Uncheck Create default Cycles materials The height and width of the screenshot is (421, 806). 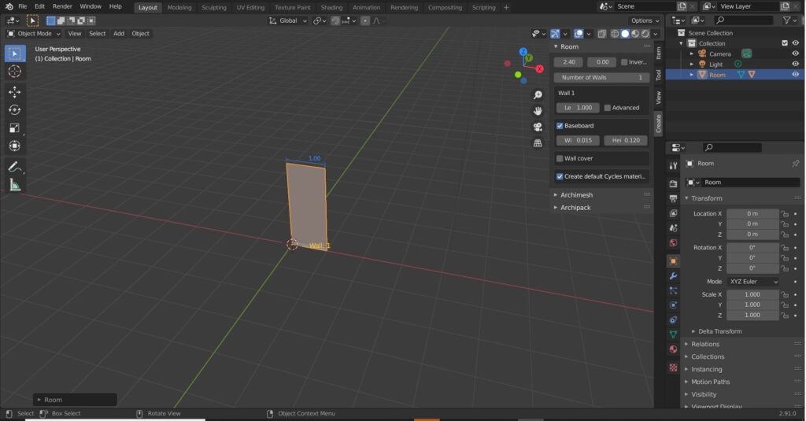coord(560,176)
